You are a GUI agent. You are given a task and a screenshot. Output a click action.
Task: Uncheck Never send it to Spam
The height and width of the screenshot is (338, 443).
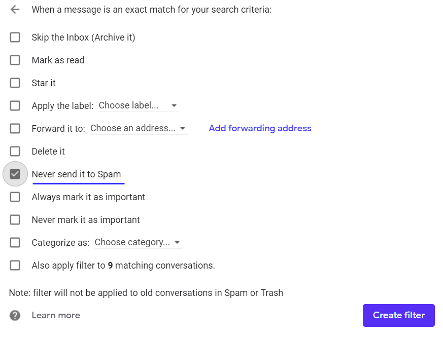[15, 174]
